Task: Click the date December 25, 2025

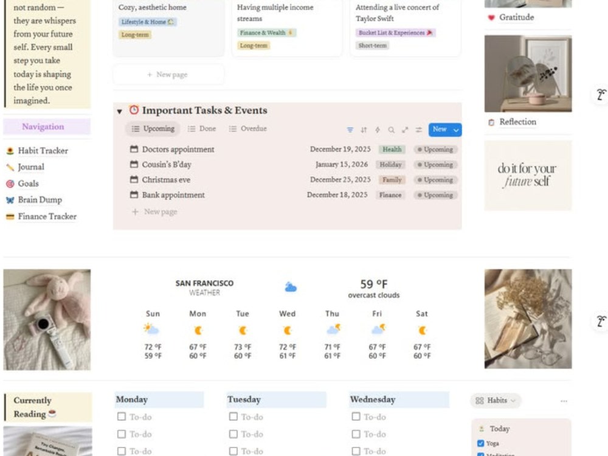Action: tap(340, 179)
